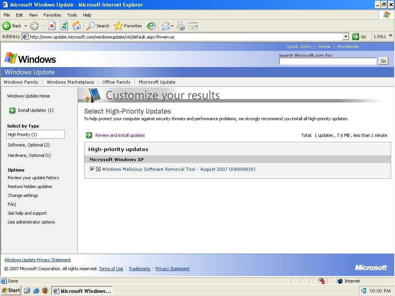Click the Forward arrow toolbar icon

34,26
